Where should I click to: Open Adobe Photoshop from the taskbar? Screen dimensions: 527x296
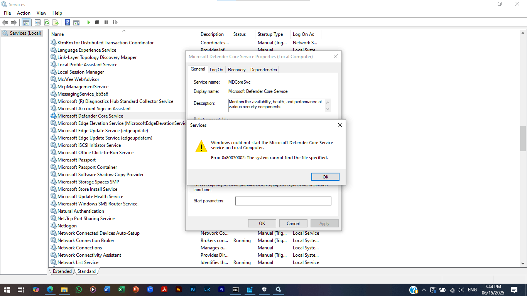click(x=193, y=289)
